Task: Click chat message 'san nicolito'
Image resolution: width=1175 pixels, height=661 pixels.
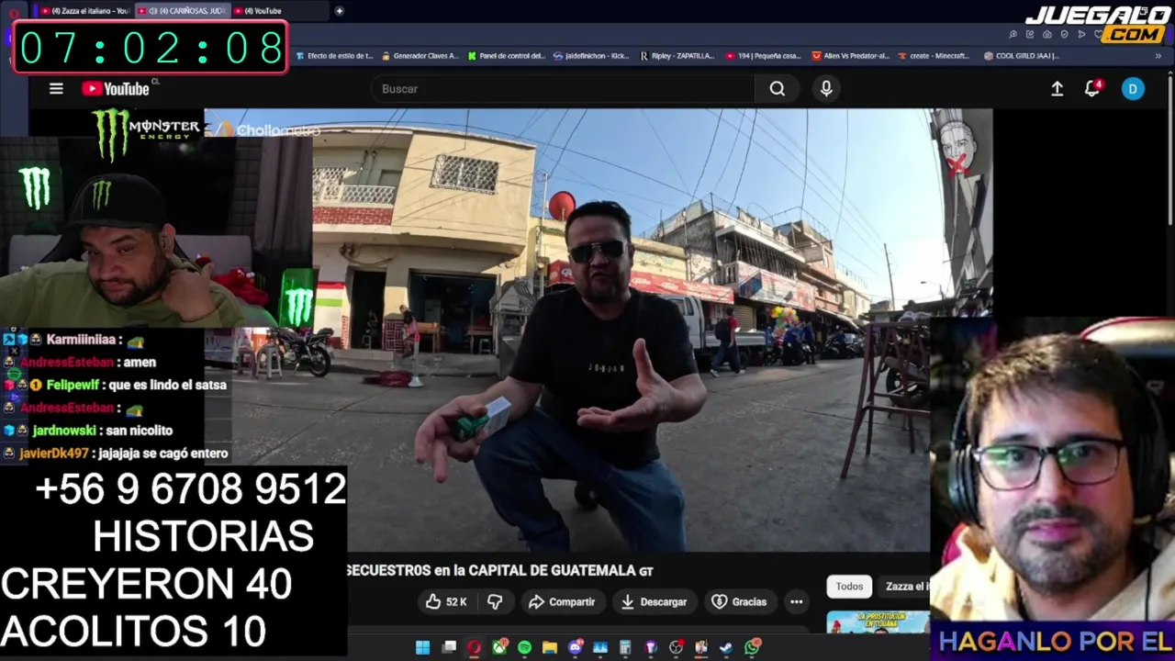Action: coord(140,431)
